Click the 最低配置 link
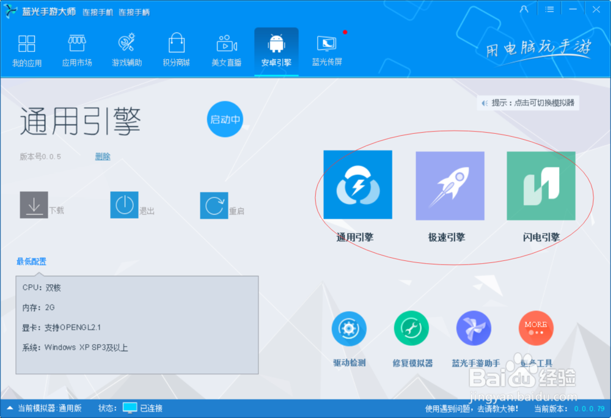 tap(31, 262)
